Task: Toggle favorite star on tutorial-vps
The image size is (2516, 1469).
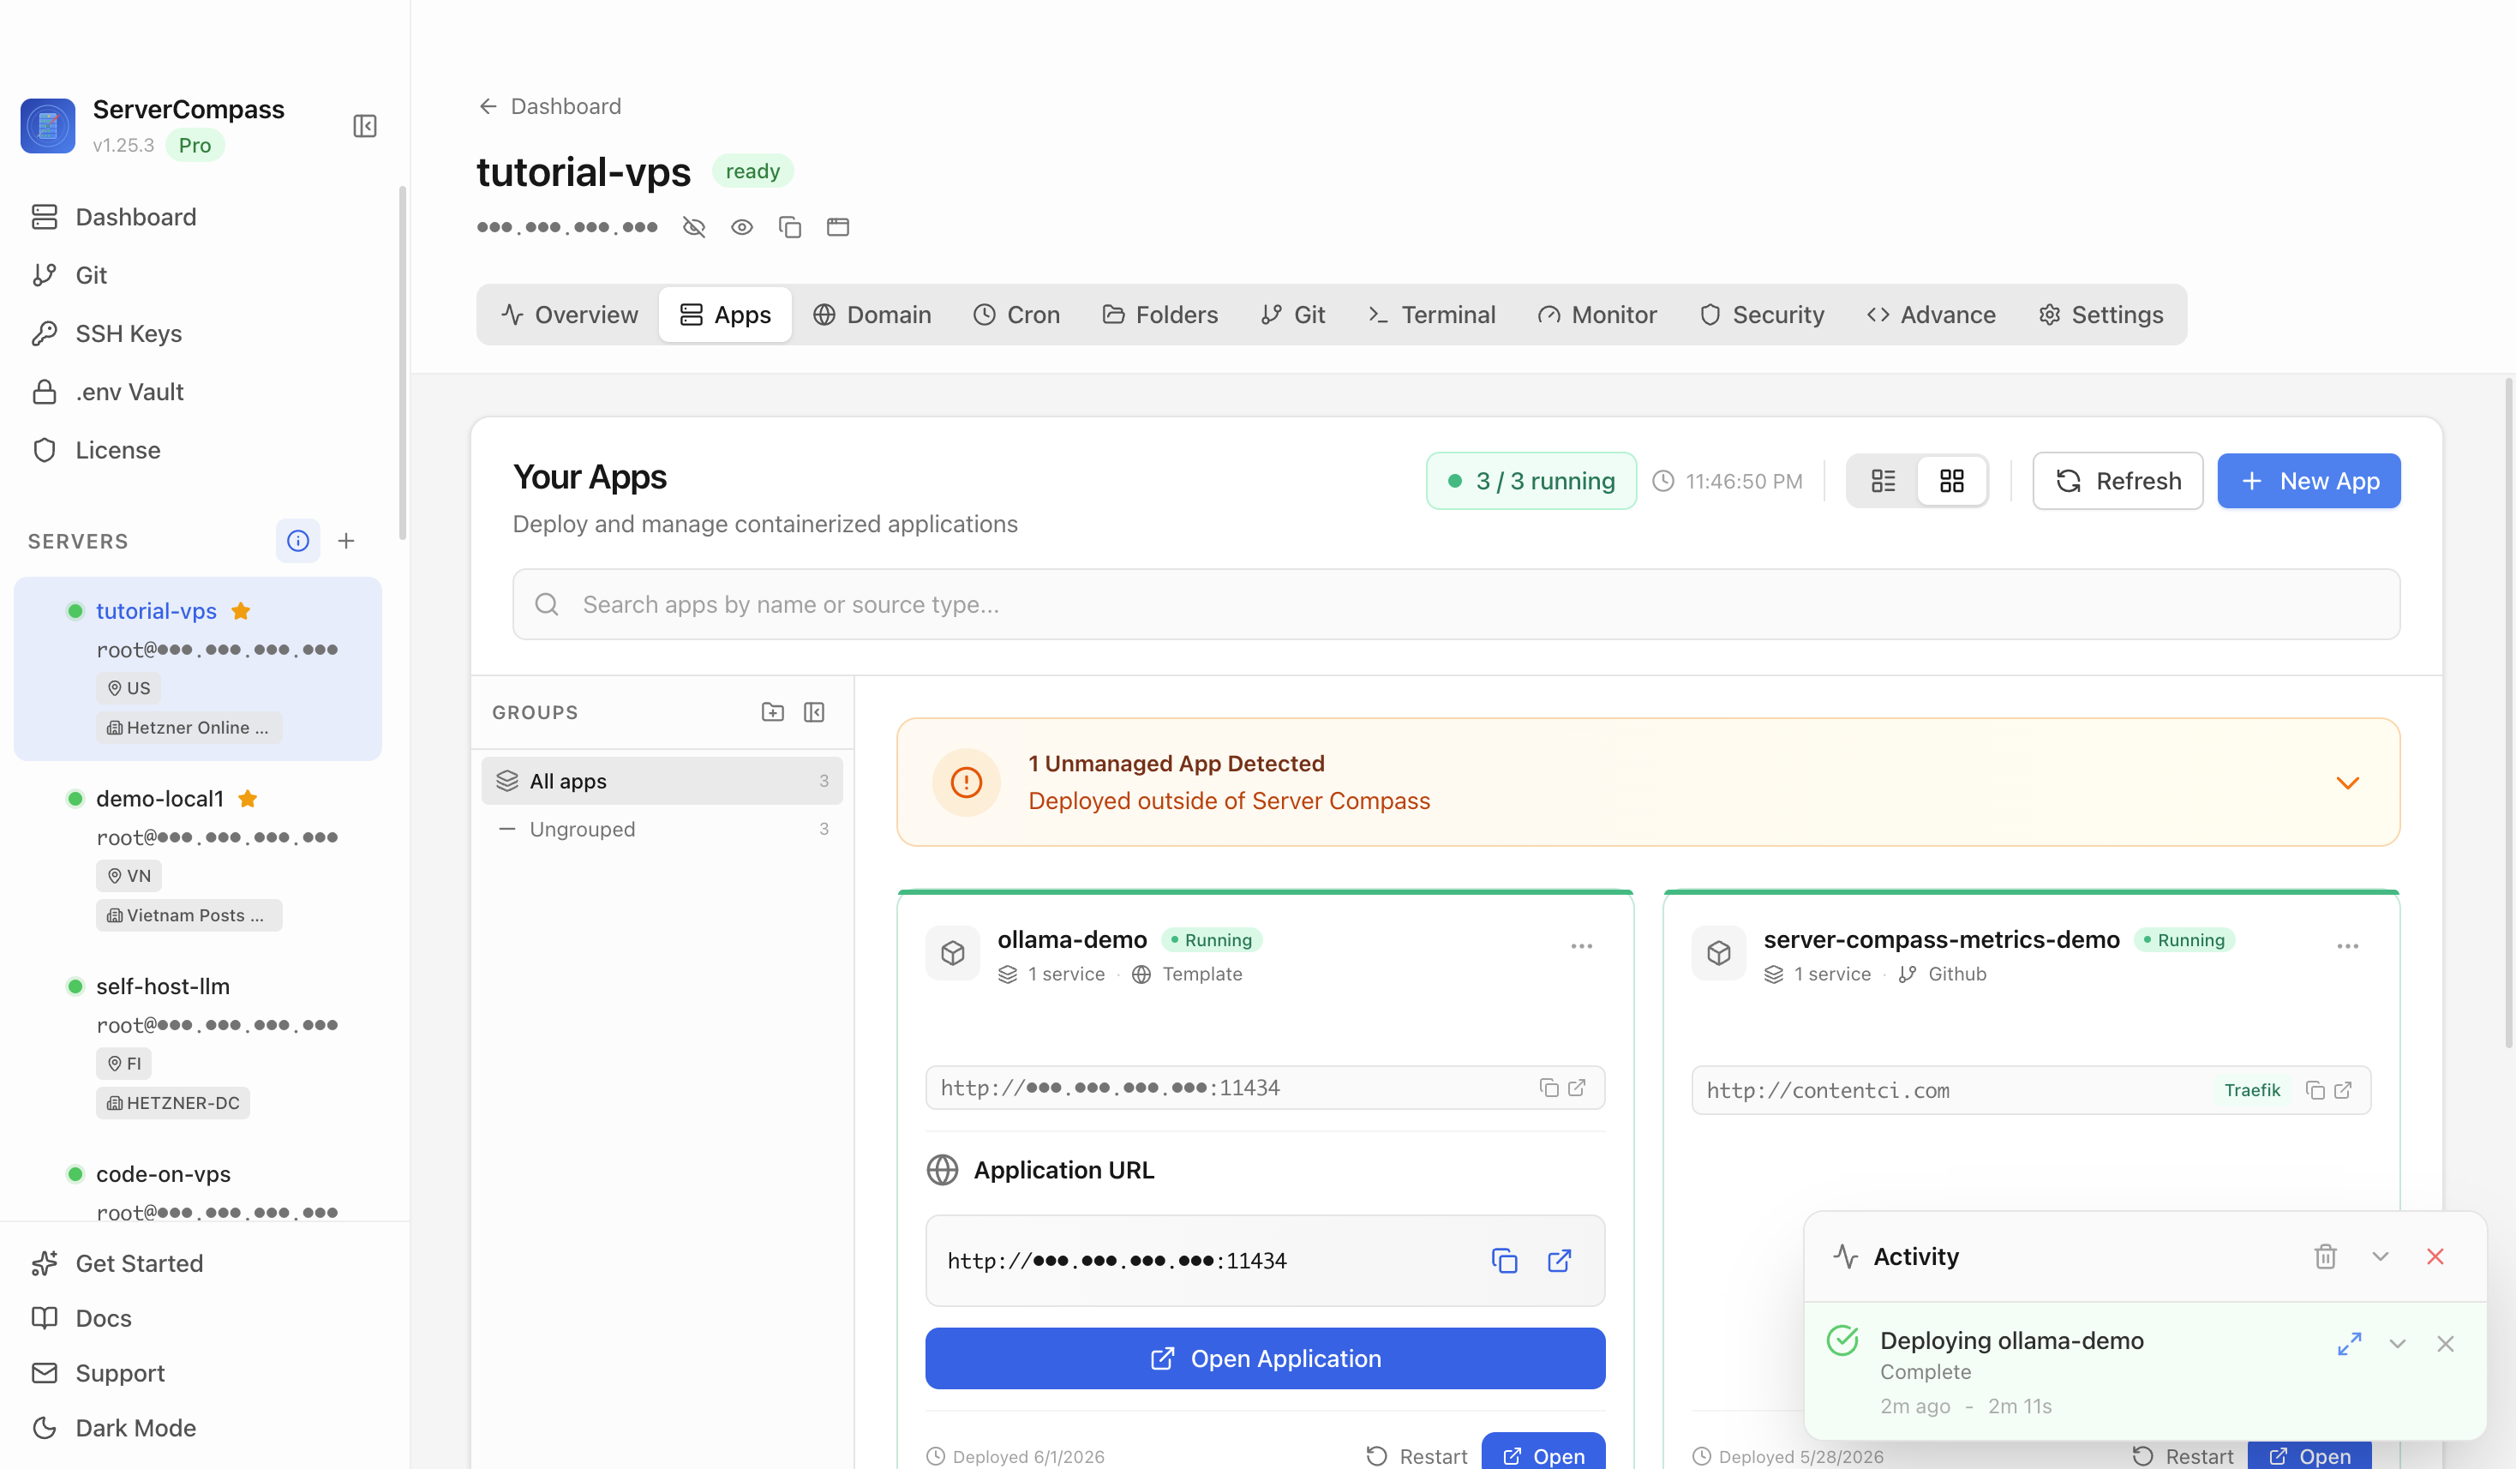Action: [241, 611]
